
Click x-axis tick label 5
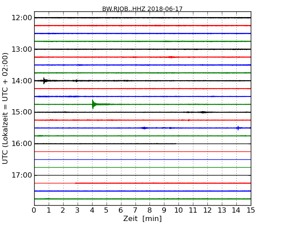[x=106, y=210]
